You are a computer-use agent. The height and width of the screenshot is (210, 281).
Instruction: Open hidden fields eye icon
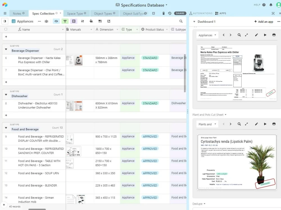tap(56, 21)
